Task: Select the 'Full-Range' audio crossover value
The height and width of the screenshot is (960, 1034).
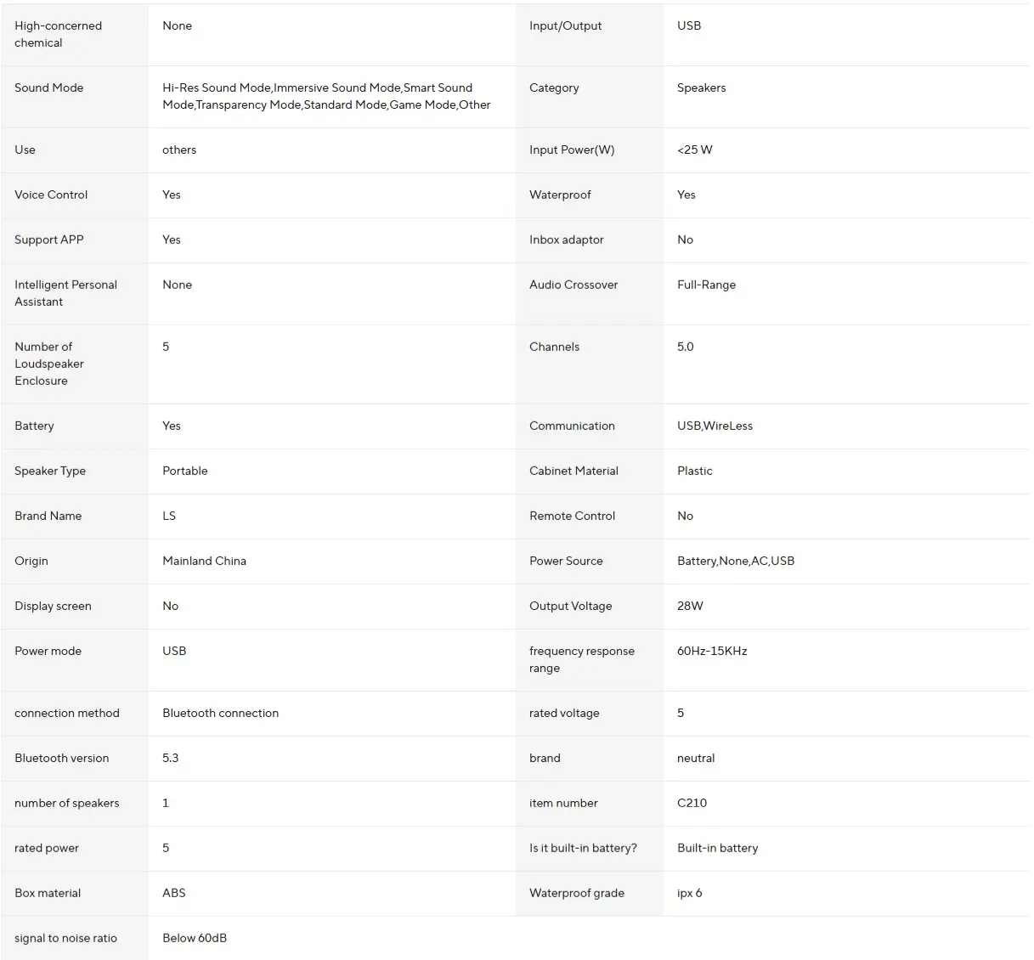Action: coord(706,285)
